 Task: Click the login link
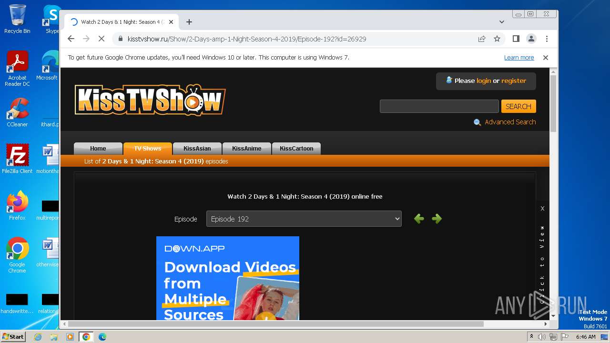484,81
